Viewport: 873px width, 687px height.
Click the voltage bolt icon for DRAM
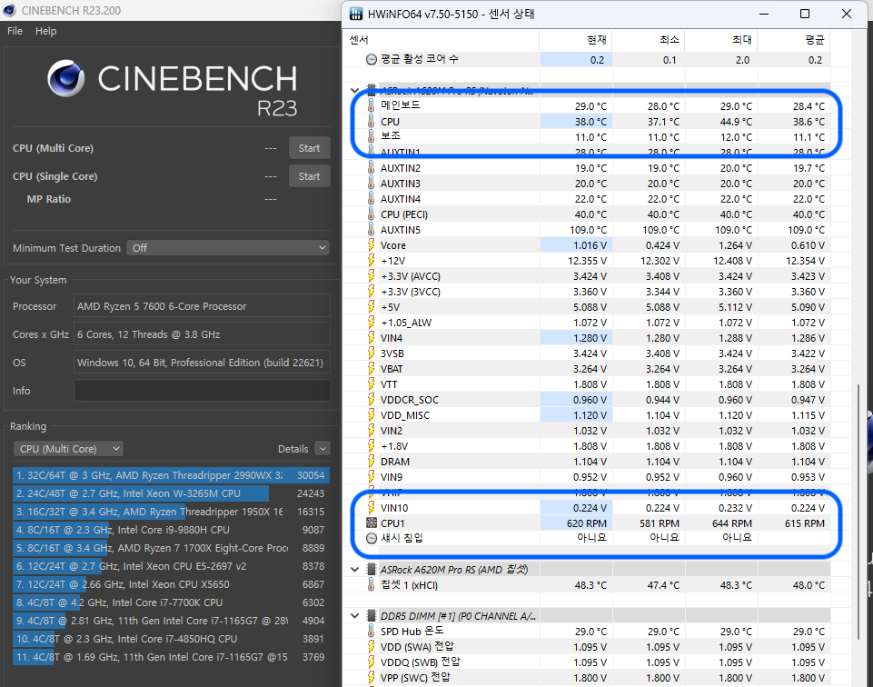click(x=372, y=462)
